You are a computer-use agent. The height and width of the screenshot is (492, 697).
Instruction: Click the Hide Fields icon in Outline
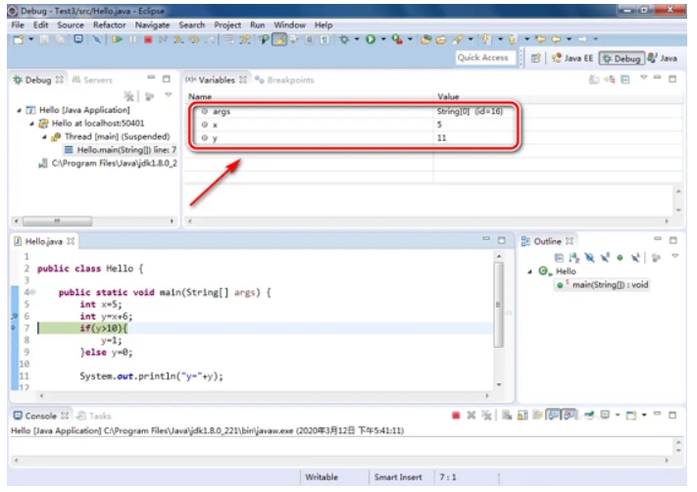pyautogui.click(x=592, y=255)
